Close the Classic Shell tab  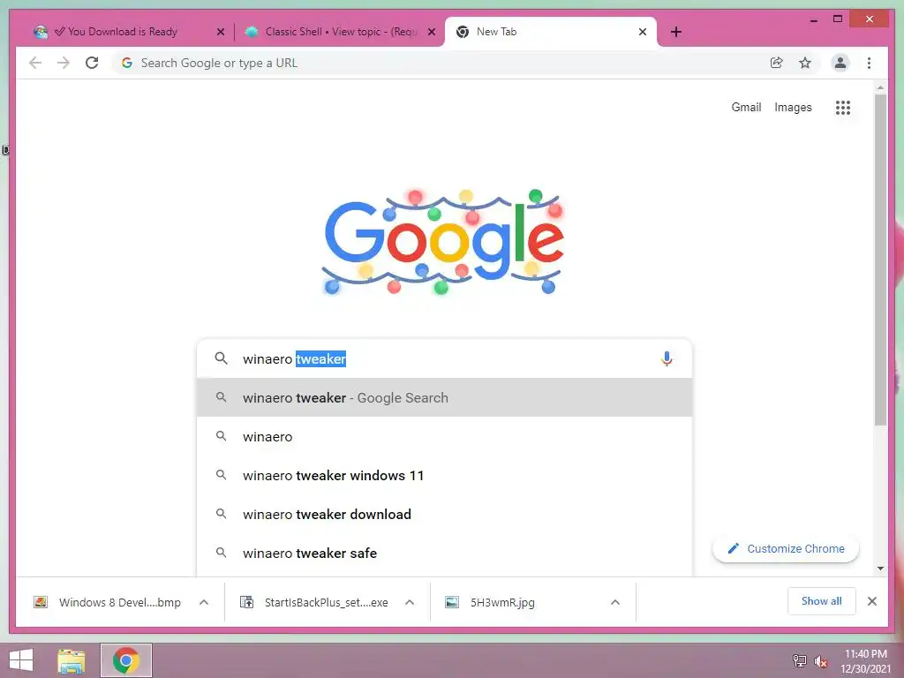coord(431,32)
